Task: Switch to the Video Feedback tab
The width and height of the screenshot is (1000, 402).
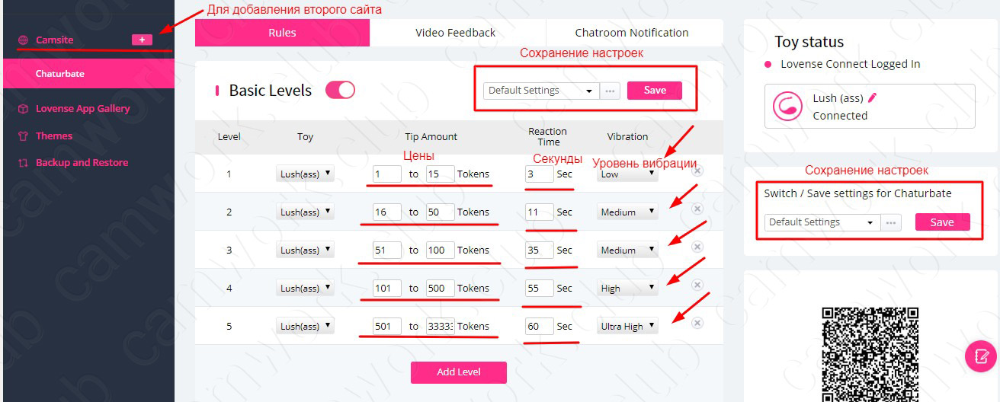Action: tap(455, 33)
